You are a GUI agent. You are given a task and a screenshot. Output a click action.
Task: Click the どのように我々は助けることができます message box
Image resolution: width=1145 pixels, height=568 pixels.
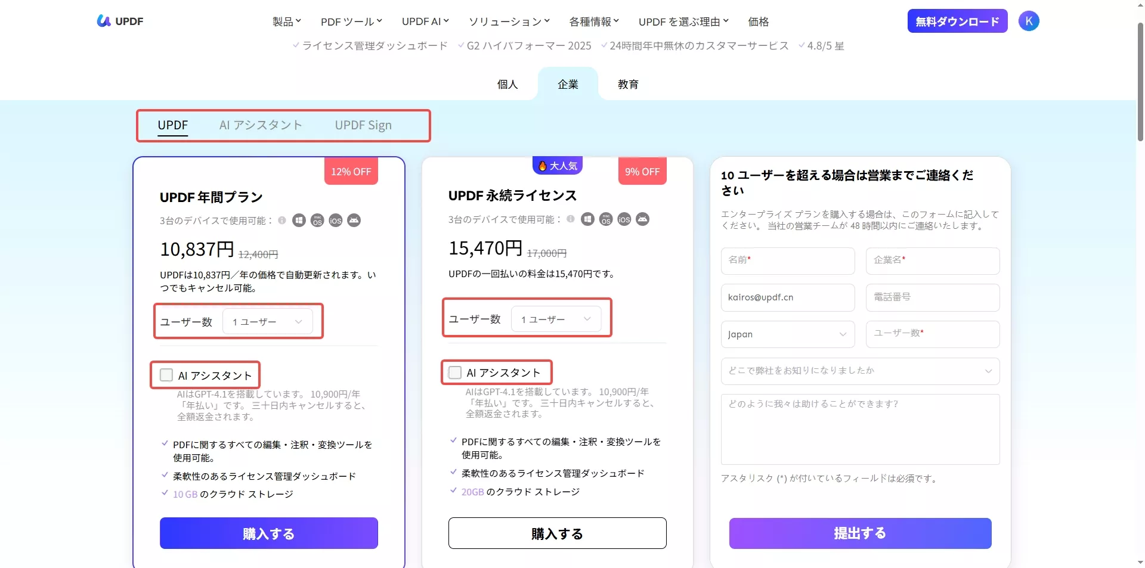point(860,429)
